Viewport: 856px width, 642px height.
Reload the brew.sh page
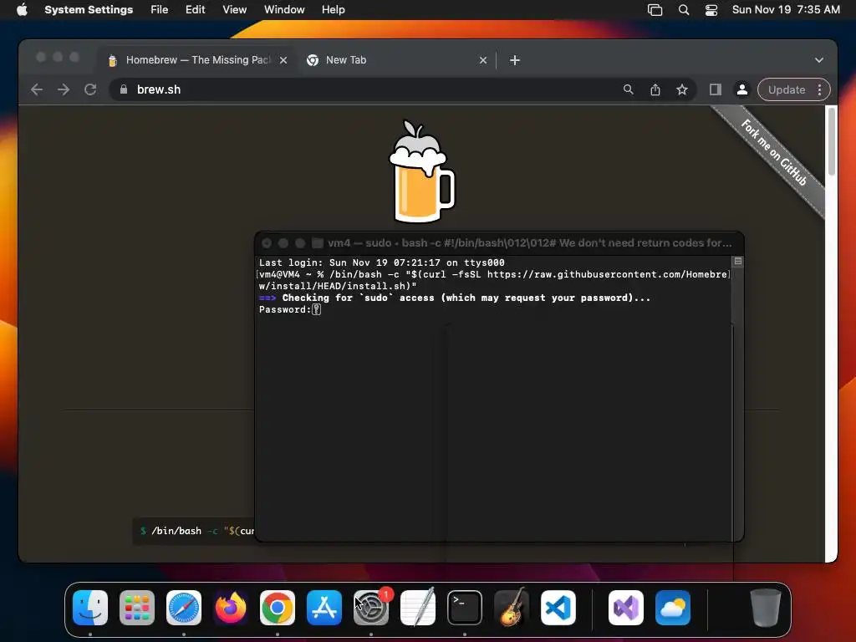coord(90,89)
